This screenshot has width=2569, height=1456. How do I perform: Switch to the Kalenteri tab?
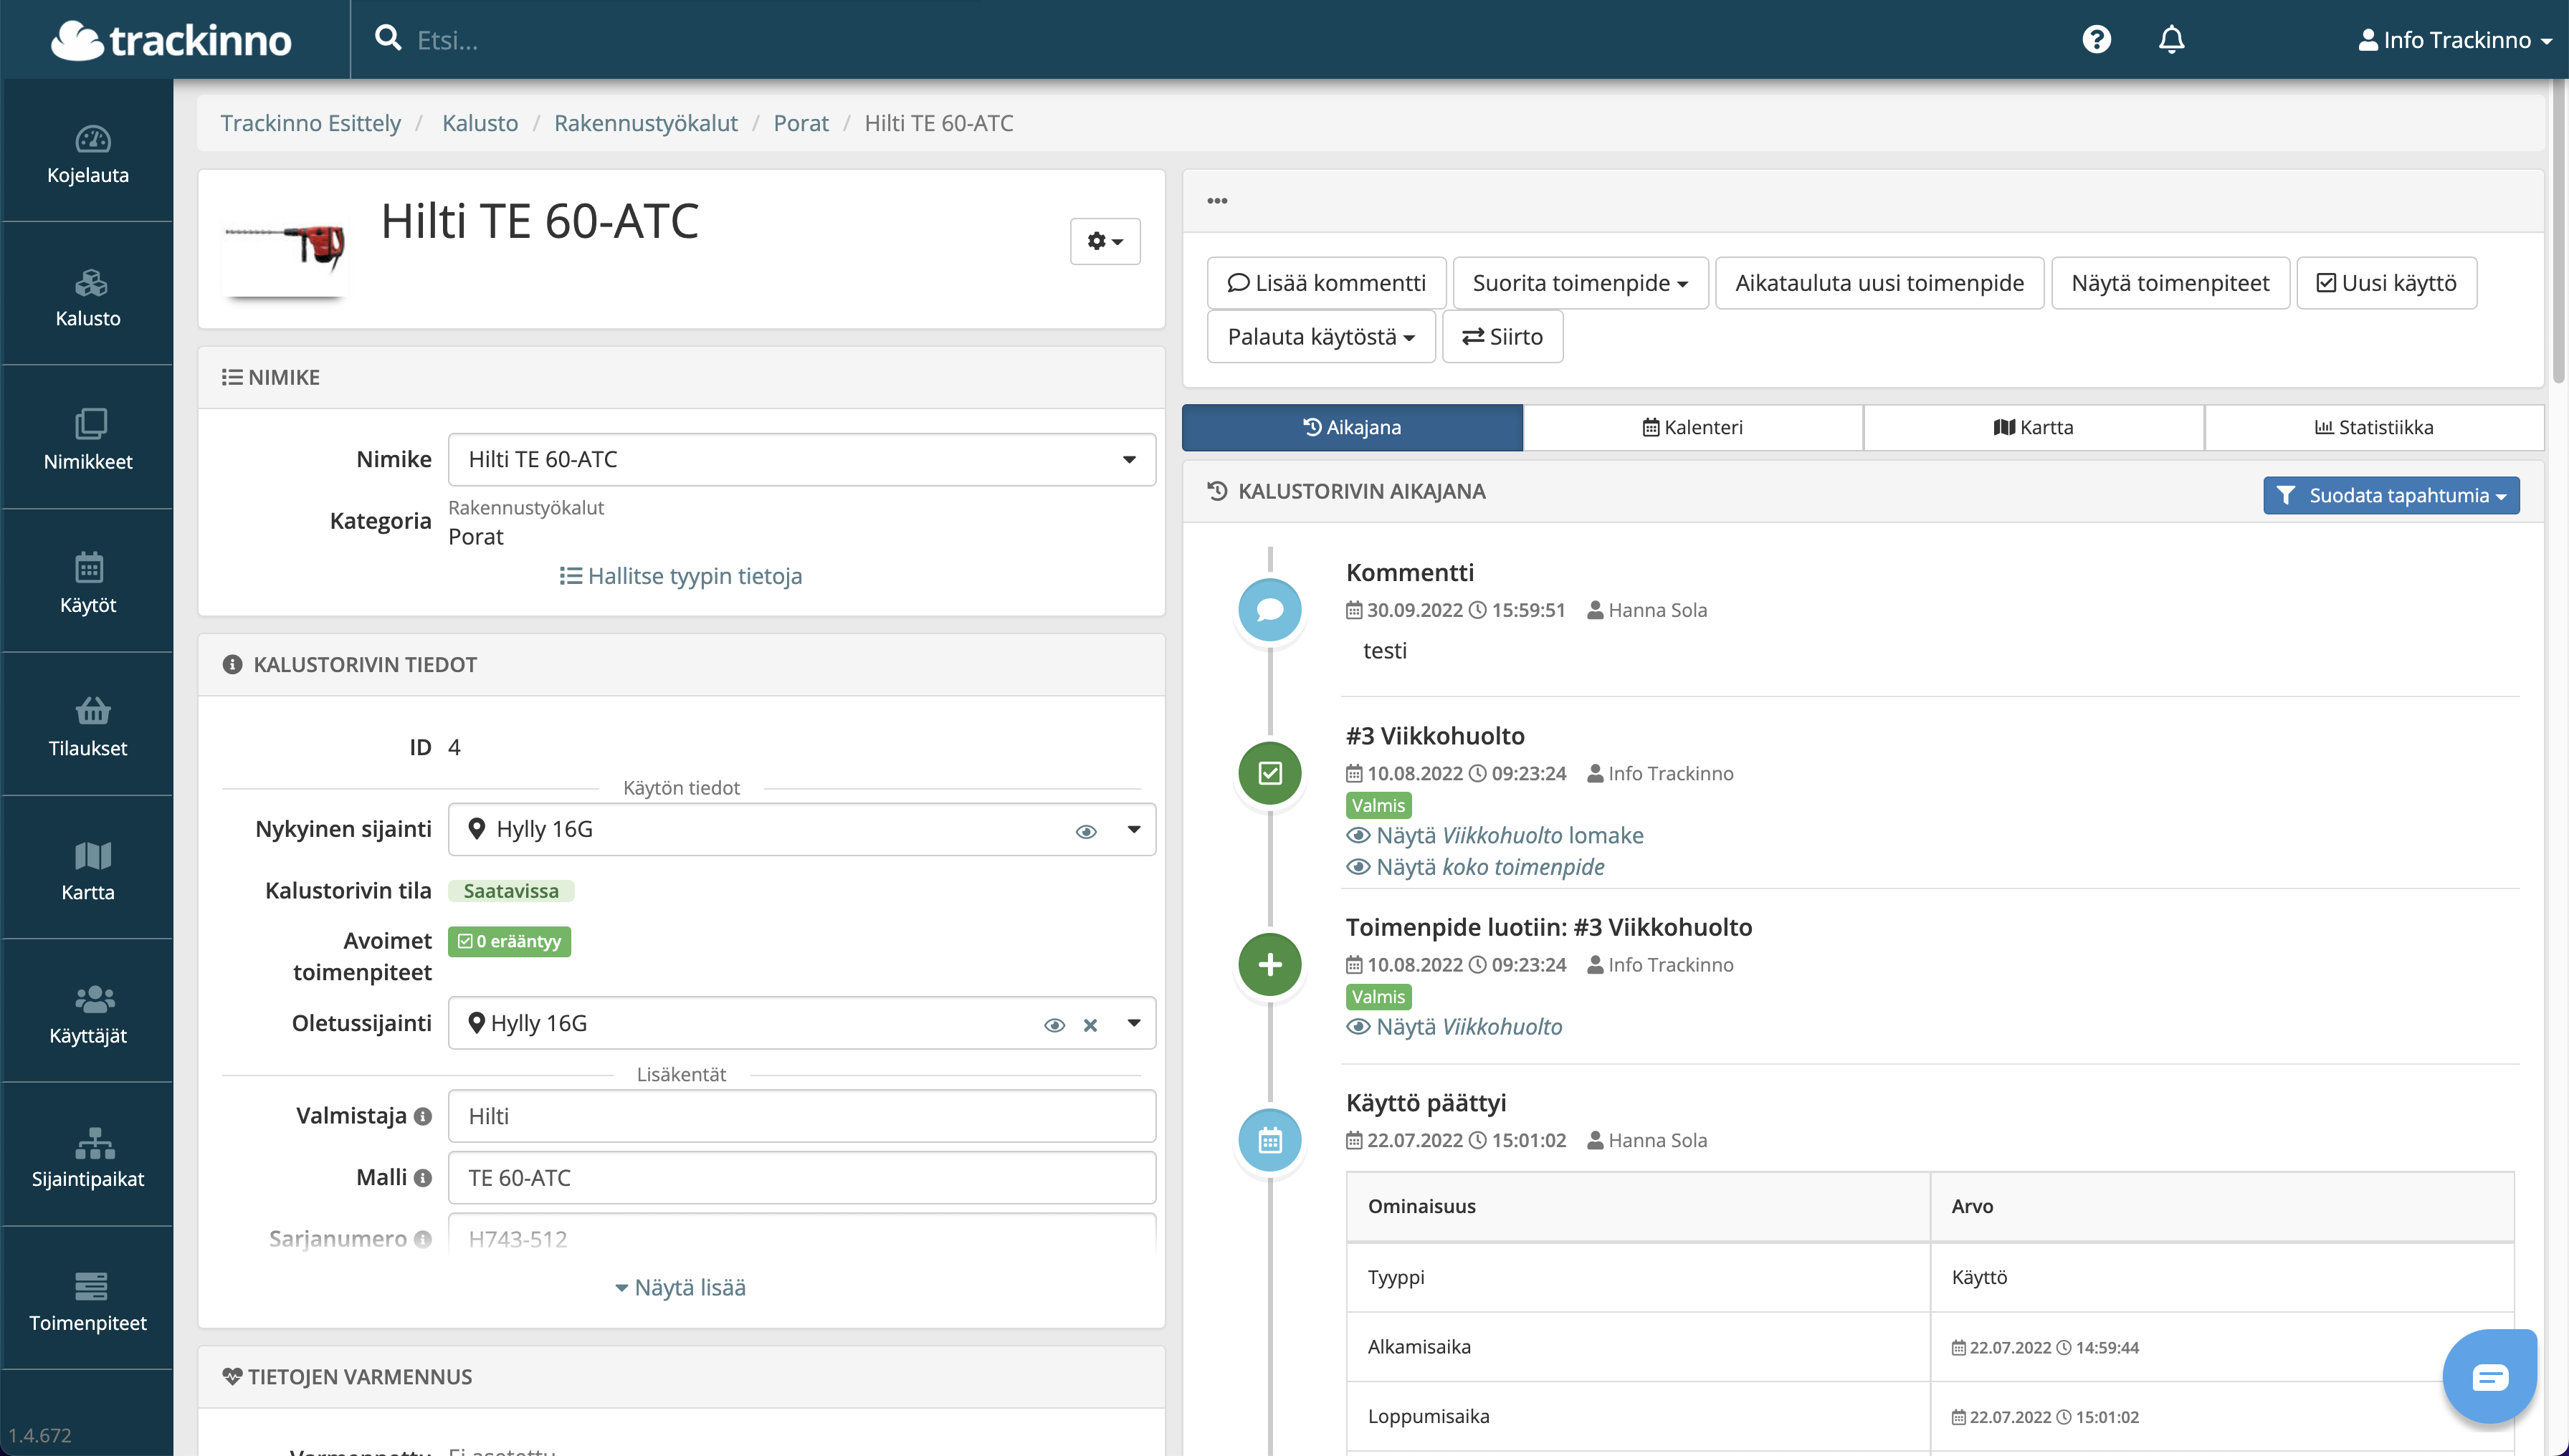(1692, 427)
